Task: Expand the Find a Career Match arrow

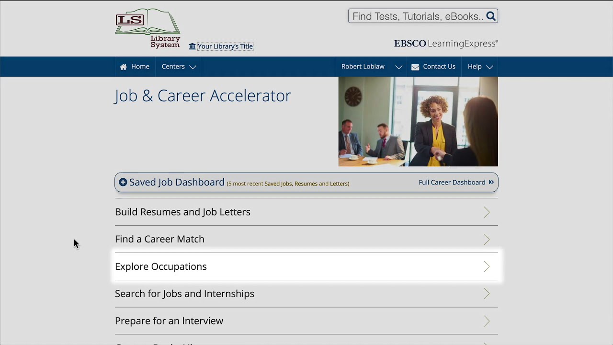Action: tap(487, 239)
